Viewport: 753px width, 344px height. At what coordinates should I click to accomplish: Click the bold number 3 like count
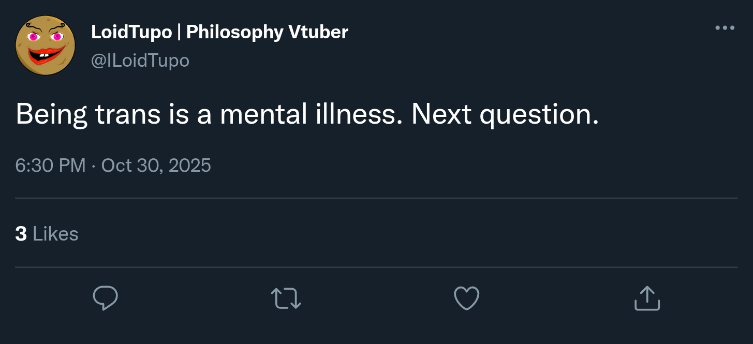pyautogui.click(x=21, y=234)
